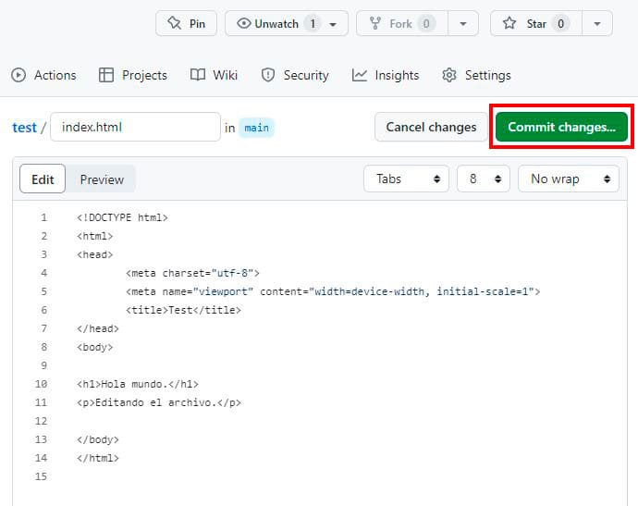638x506 pixels.
Task: Click the Fork icon
Action: (x=376, y=24)
